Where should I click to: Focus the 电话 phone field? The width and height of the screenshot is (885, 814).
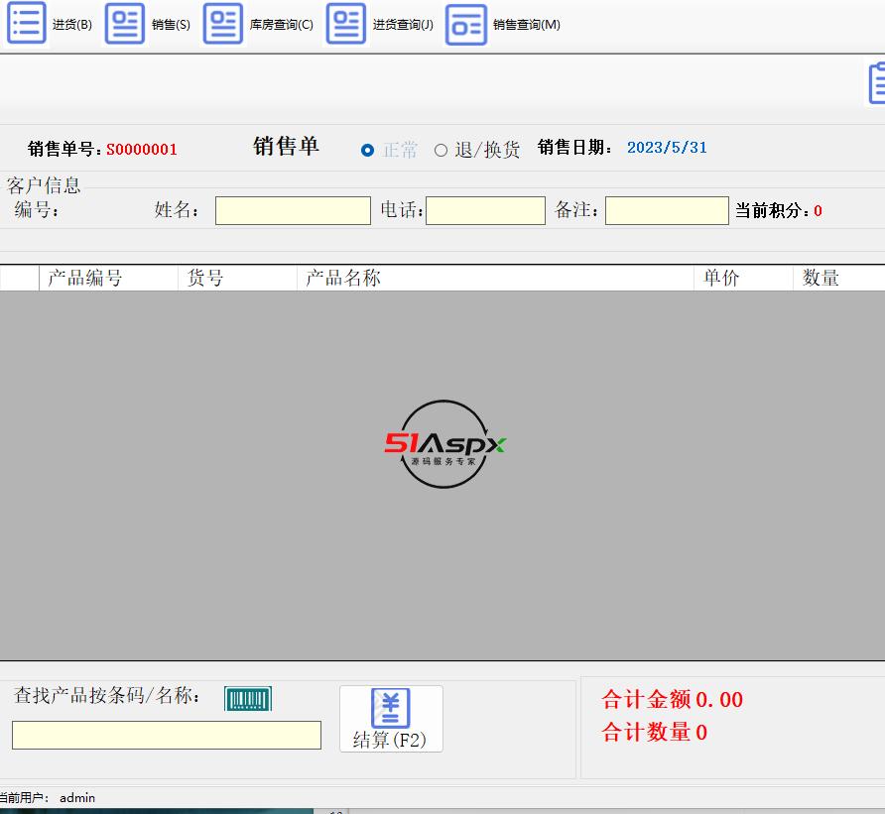(x=485, y=210)
